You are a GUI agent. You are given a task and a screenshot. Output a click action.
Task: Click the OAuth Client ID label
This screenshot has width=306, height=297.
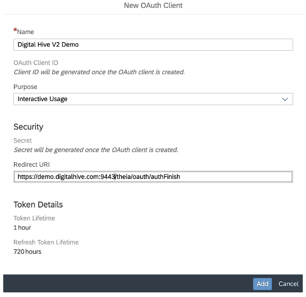pyautogui.click(x=36, y=63)
